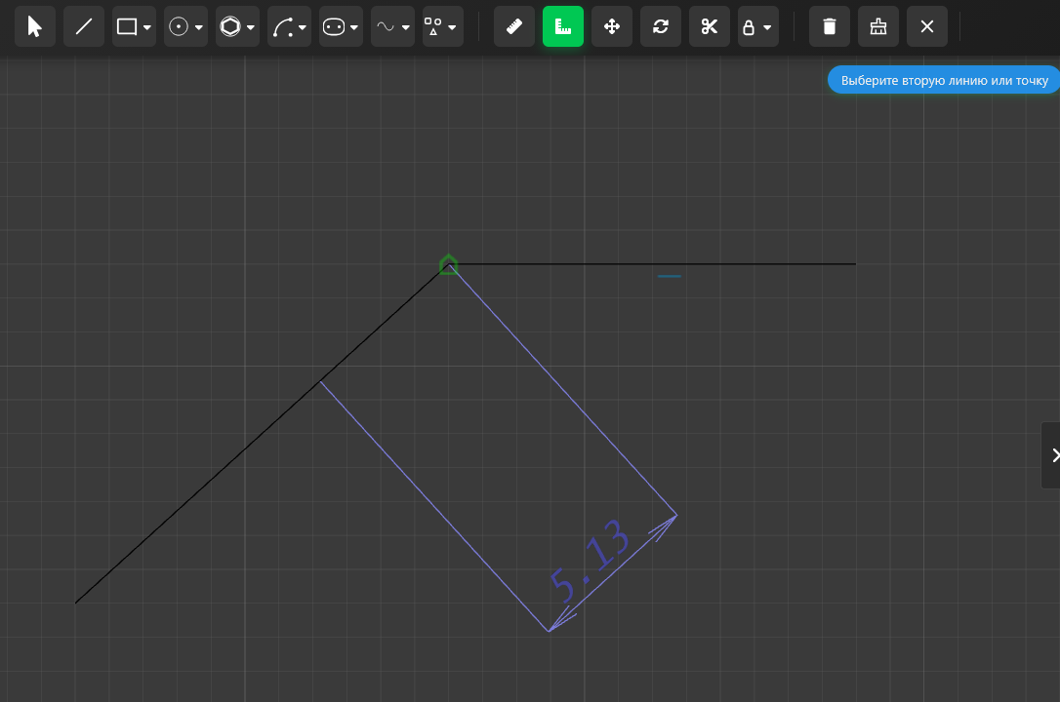Select the padlock constraint tool
The width and height of the screenshot is (1060, 702).
pos(749,27)
